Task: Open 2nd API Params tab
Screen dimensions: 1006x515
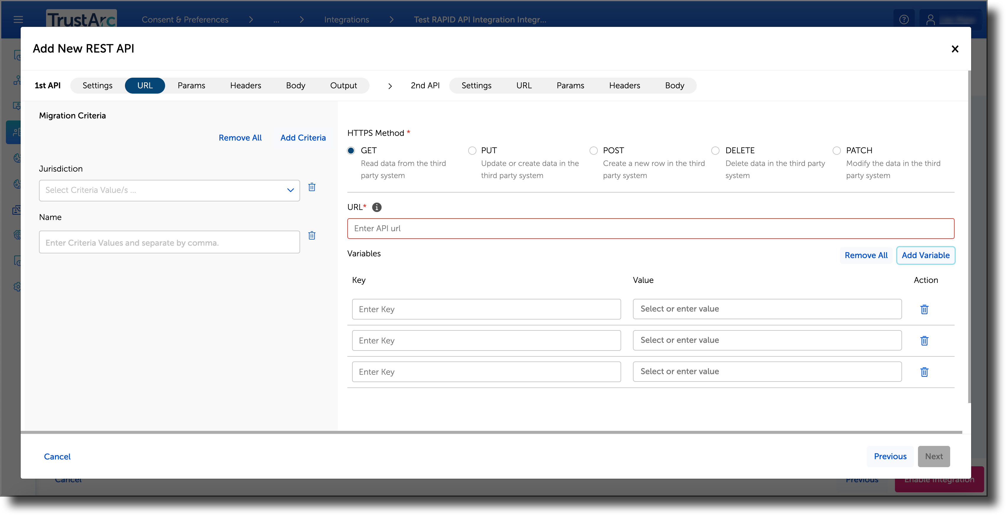Action: [570, 86]
